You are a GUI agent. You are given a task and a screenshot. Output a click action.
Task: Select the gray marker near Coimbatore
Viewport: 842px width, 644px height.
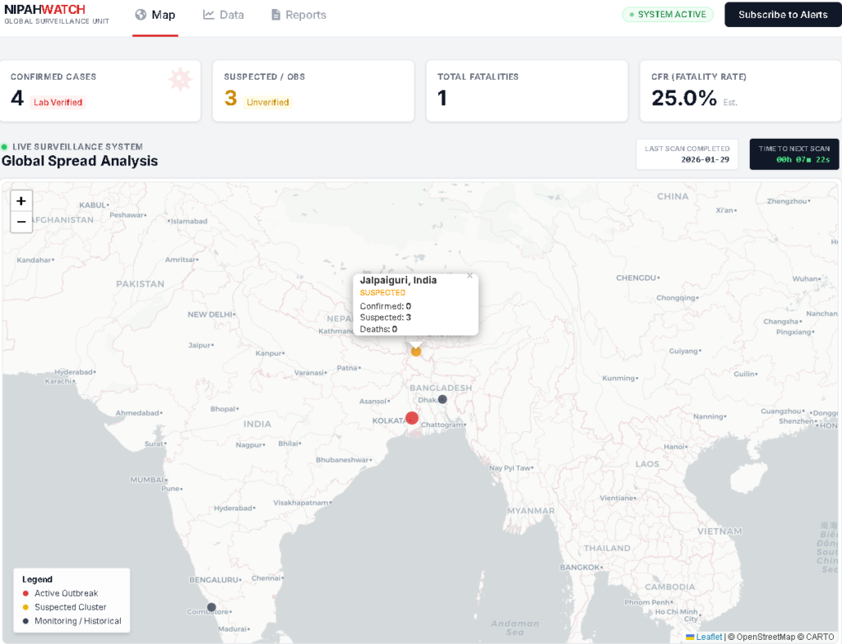point(211,607)
